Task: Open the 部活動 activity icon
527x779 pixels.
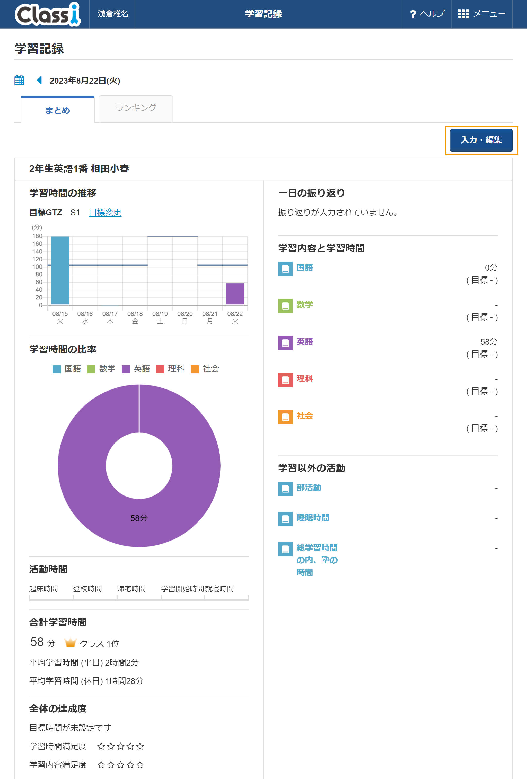Action: tap(285, 488)
